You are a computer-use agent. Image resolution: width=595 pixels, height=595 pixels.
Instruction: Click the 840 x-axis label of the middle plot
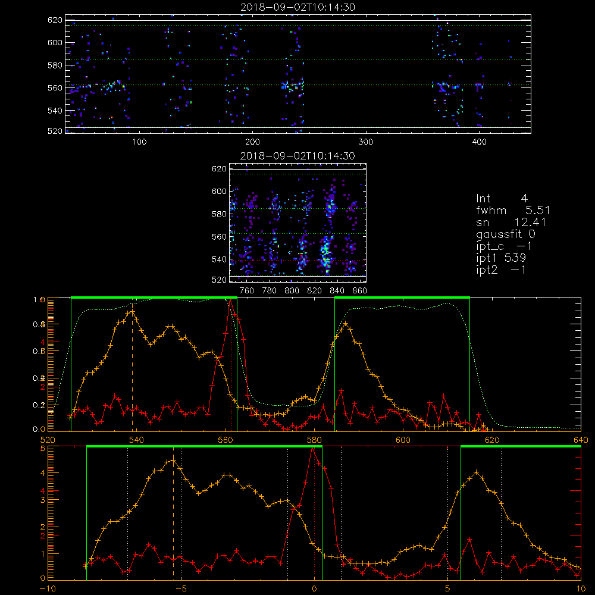click(x=337, y=291)
